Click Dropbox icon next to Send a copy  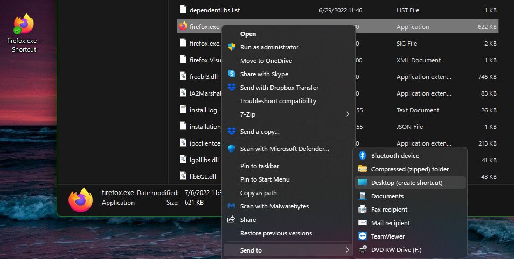[232, 131]
